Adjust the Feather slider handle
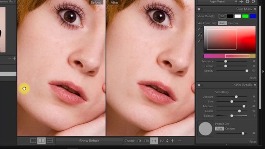The height and width of the screenshot is (149, 265). tap(226, 66)
